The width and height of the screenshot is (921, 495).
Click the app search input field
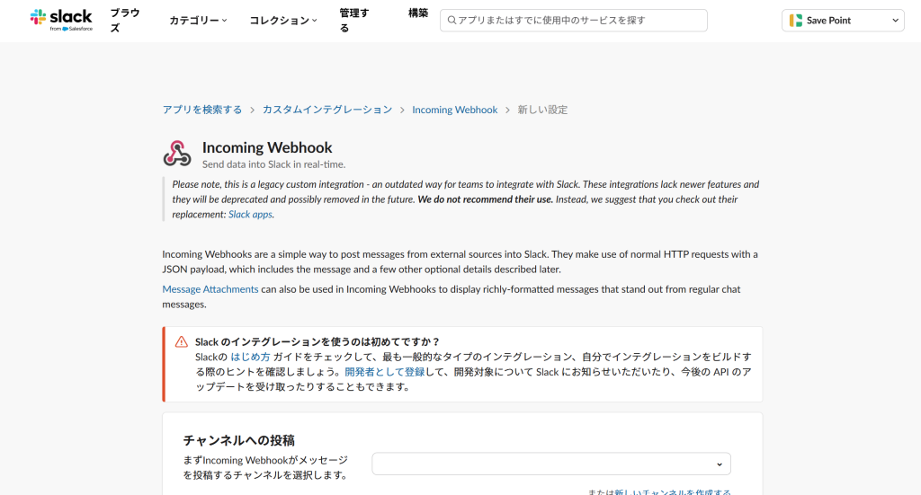pyautogui.click(x=576, y=20)
